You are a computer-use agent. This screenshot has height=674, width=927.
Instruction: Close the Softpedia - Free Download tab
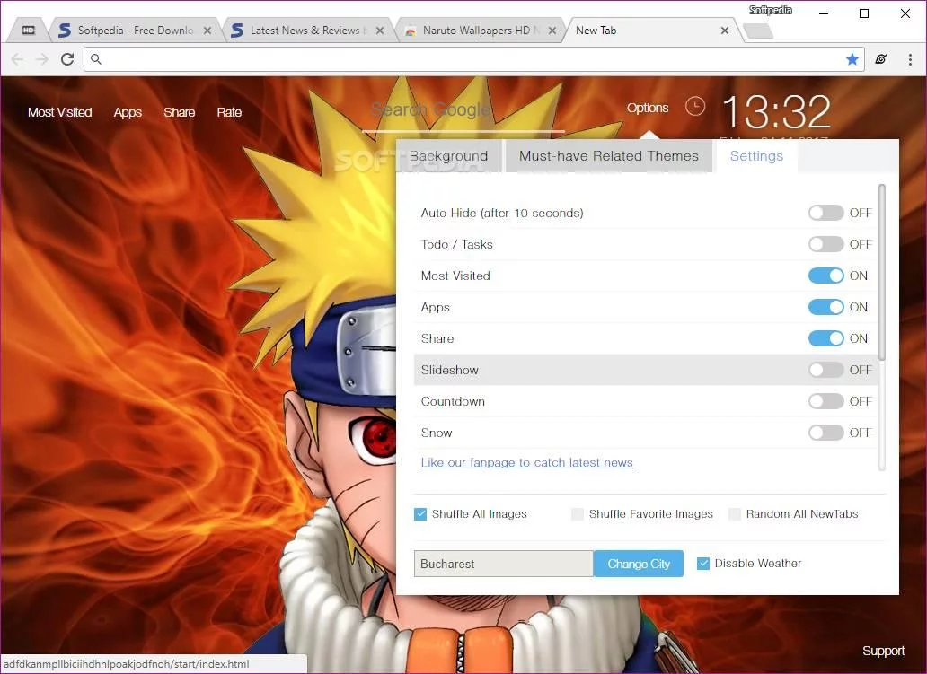(207, 31)
